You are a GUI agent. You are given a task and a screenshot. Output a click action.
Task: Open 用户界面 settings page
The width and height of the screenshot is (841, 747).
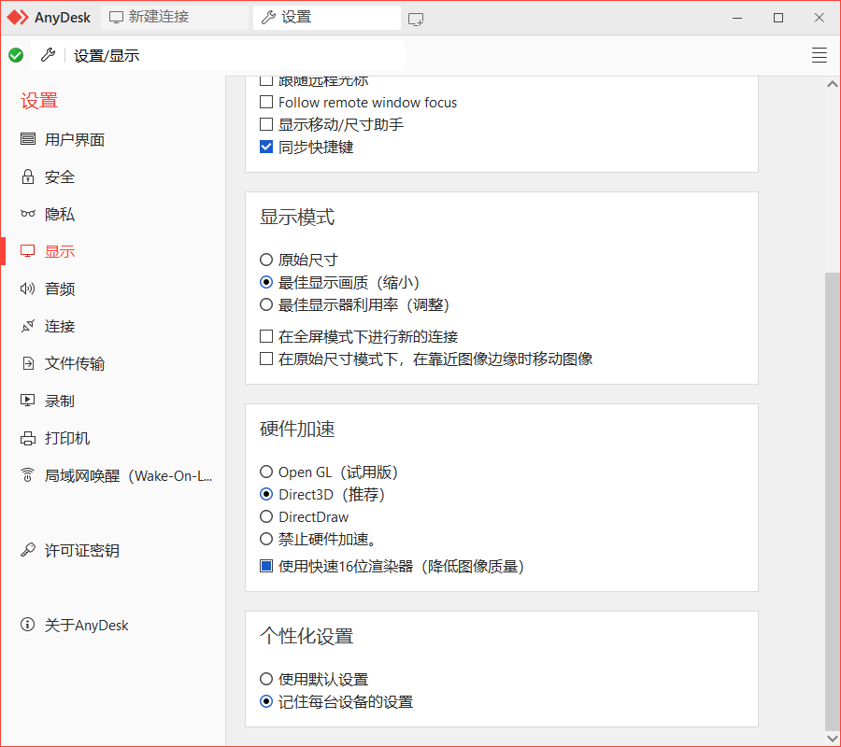(75, 139)
